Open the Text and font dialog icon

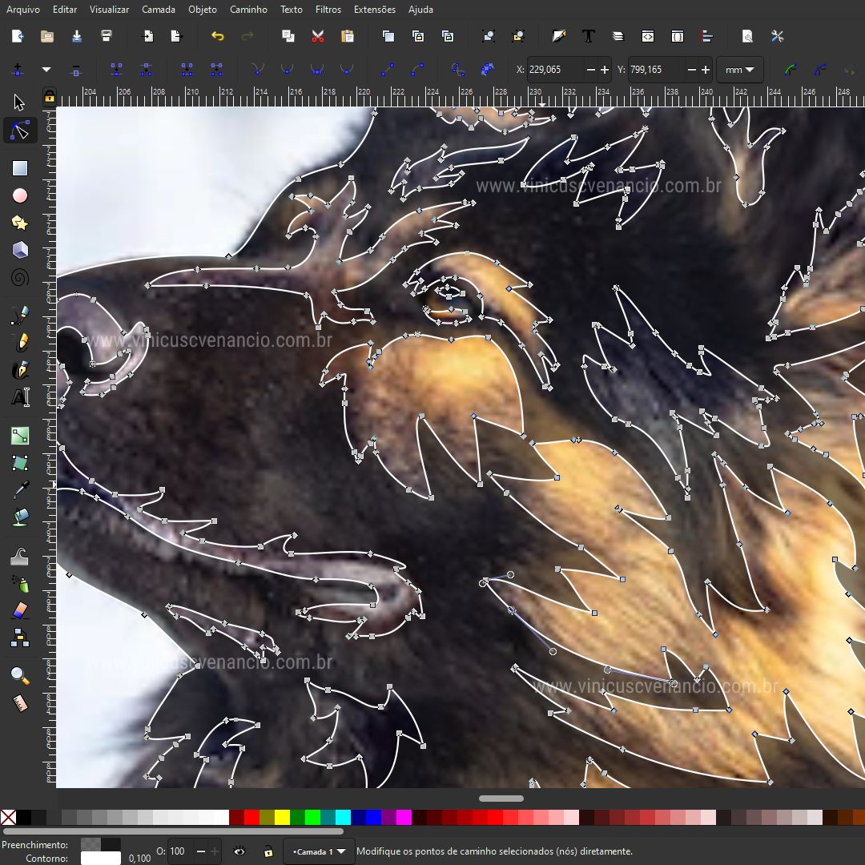click(589, 36)
